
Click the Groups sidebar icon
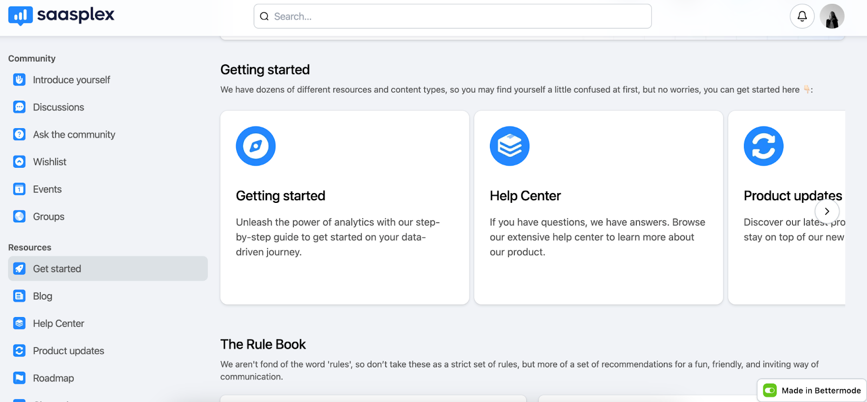[x=20, y=216]
